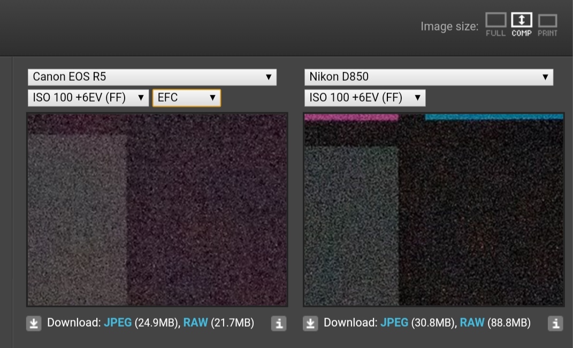Click download icon below Canon EOS R5 image
Viewport: 573px width, 348px height.
pyautogui.click(x=34, y=323)
